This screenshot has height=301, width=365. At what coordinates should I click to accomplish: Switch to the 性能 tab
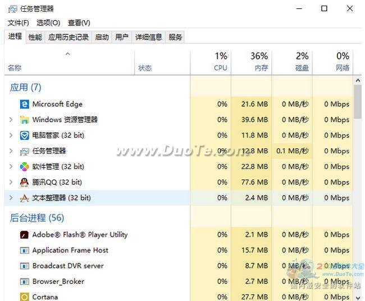[x=35, y=37]
